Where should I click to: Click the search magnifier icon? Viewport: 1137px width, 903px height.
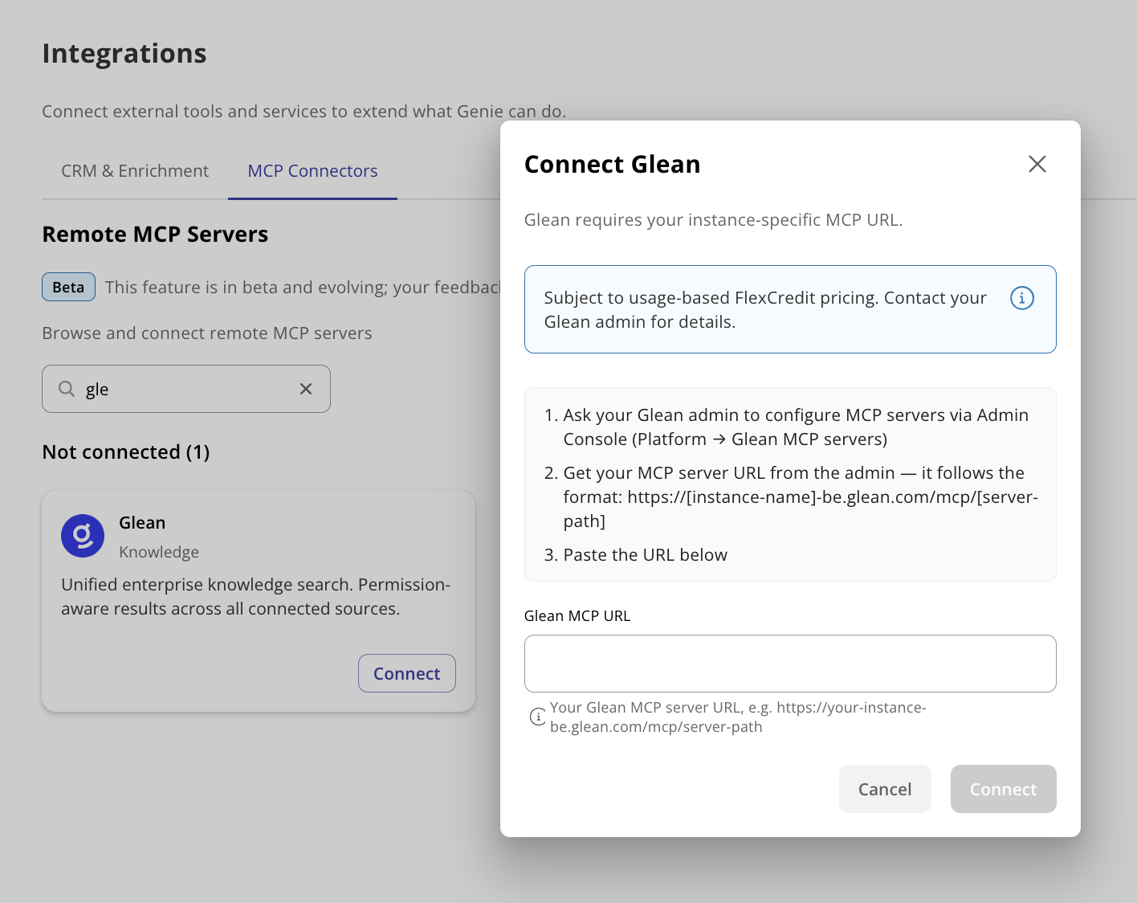(x=67, y=389)
